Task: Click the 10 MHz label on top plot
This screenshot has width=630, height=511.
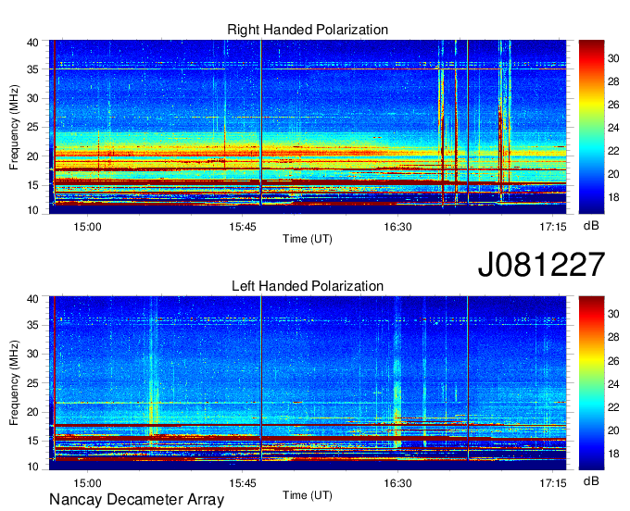Action: coord(32,210)
